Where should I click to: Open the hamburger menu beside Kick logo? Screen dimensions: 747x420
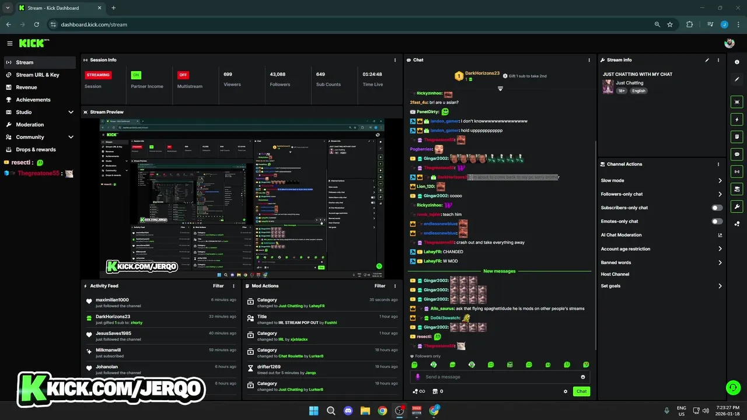pyautogui.click(x=9, y=43)
